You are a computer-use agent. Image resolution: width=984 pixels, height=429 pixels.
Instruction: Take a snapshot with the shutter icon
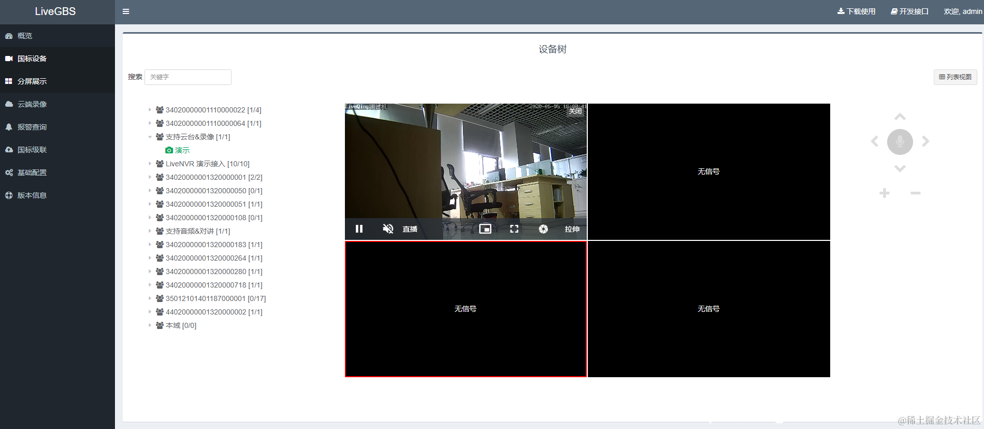pos(543,228)
